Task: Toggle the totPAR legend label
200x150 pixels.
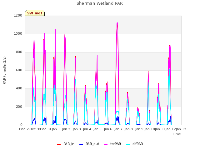Action: tap(116, 144)
